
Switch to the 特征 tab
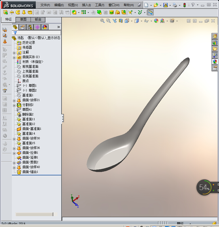tap(8, 19)
